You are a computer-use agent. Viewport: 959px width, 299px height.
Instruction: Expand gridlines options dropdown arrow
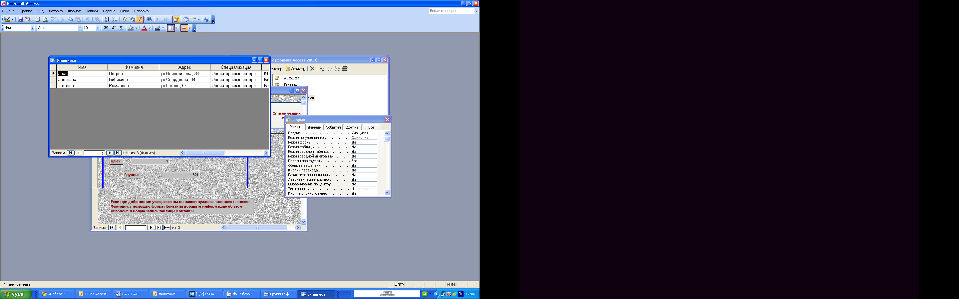[x=176, y=28]
